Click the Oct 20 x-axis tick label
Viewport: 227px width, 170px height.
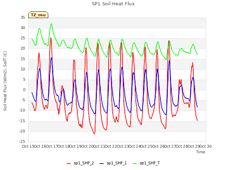pyautogui.click(x=87, y=146)
